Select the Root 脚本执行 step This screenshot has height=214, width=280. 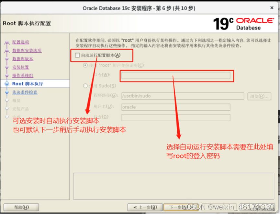click(x=28, y=84)
